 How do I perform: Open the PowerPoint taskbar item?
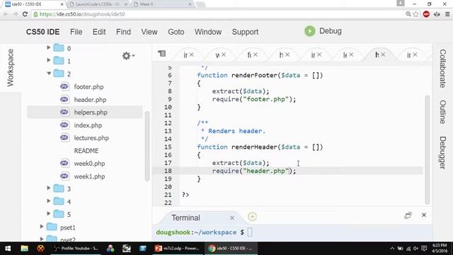tap(178, 249)
